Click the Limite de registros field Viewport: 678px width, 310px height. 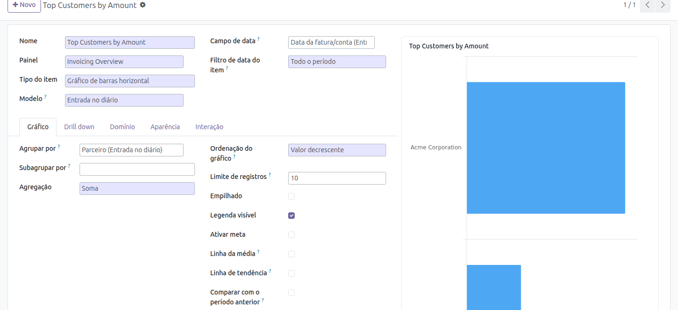[337, 178]
